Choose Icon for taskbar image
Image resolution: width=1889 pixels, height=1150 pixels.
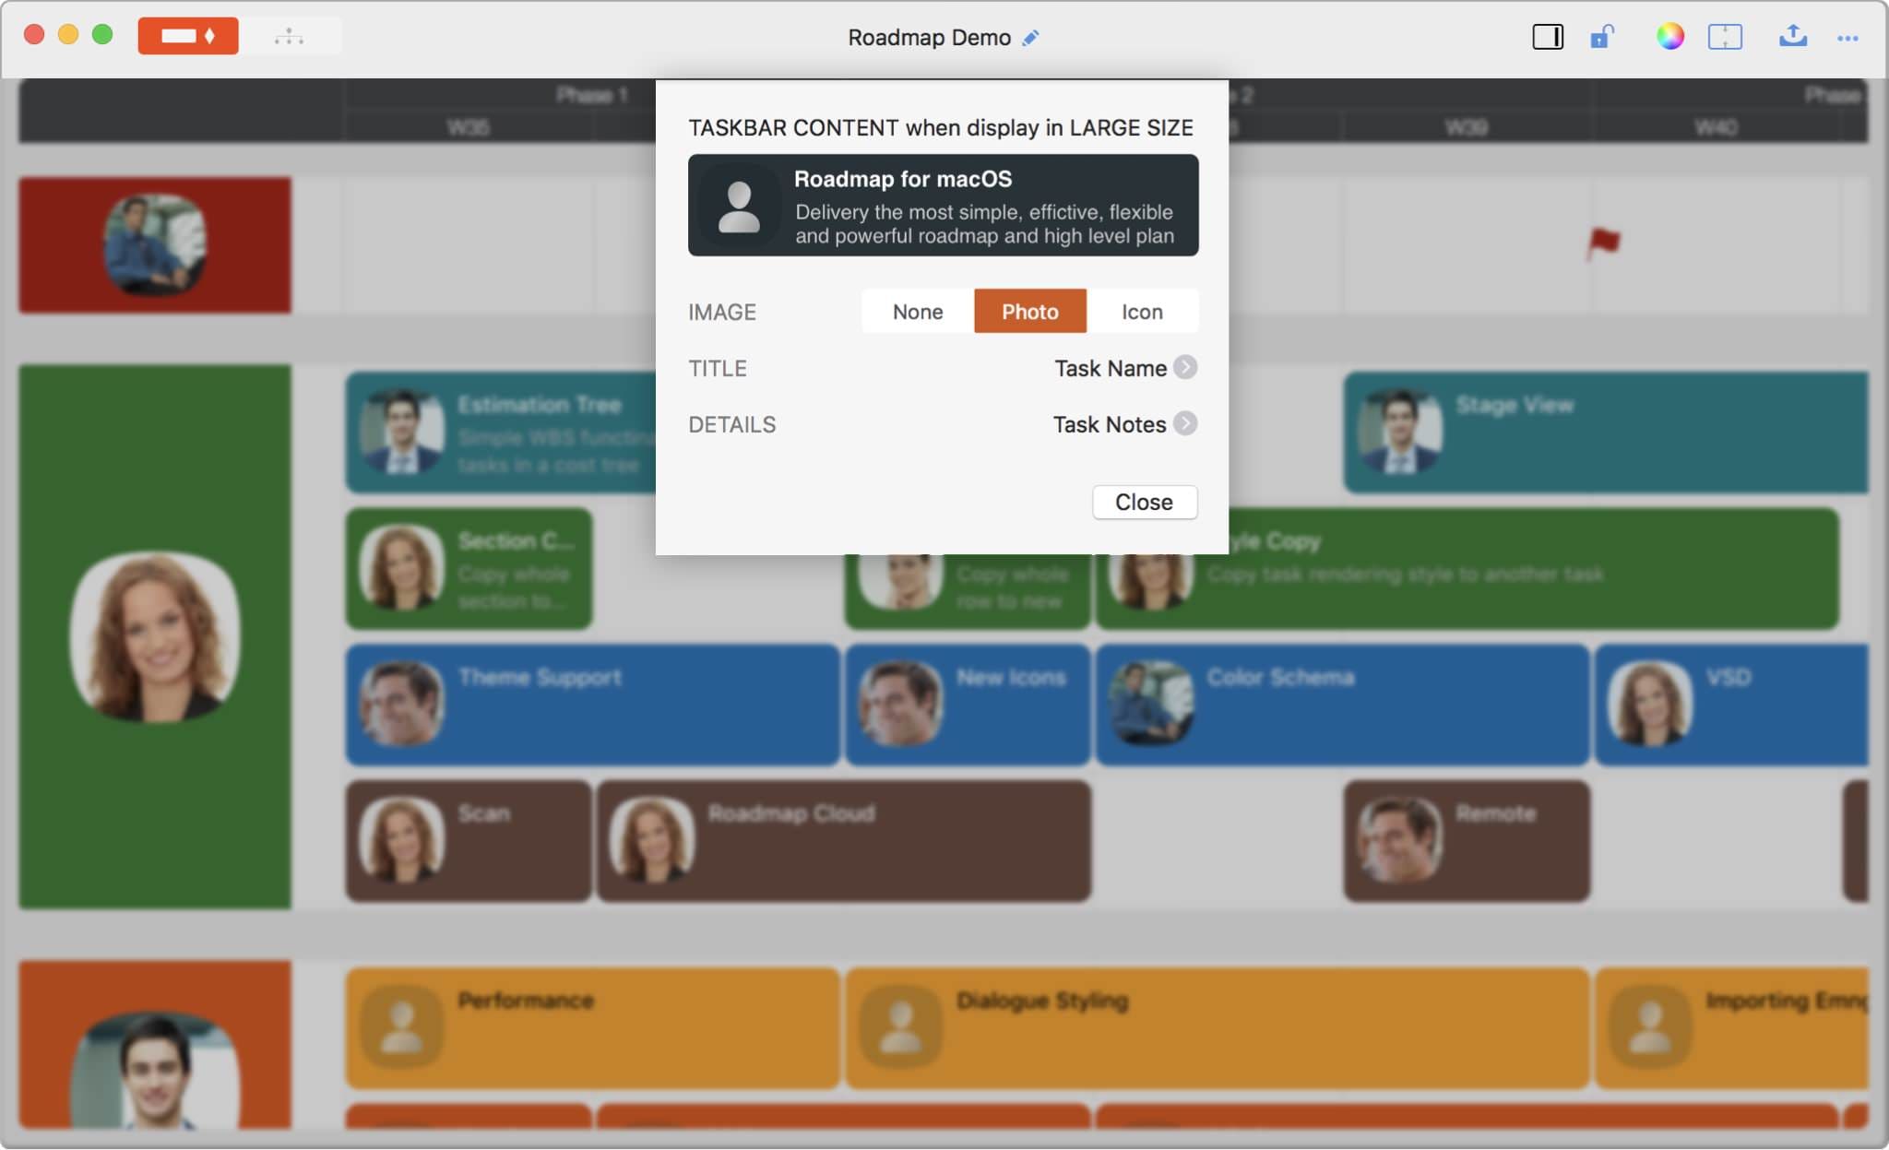tap(1142, 312)
